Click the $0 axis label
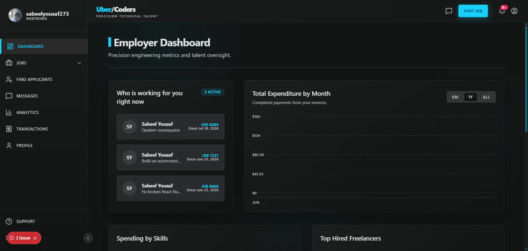The height and width of the screenshot is (251, 528). click(254, 193)
